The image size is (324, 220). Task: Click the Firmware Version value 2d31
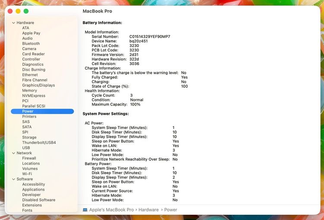point(134,54)
